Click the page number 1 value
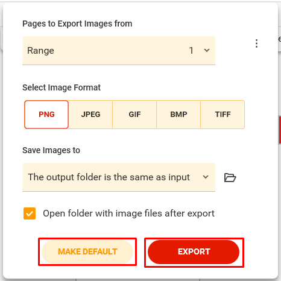The height and width of the screenshot is (281, 281). click(191, 51)
